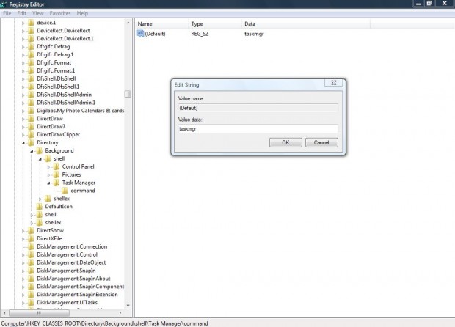Select the DfsShell.DfsShellAdmin folder icon
455x327 pixels.
click(31, 95)
